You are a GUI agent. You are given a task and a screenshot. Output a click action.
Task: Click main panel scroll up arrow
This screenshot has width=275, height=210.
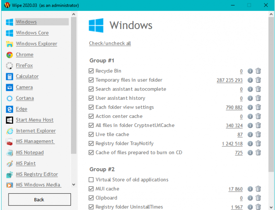click(271, 14)
